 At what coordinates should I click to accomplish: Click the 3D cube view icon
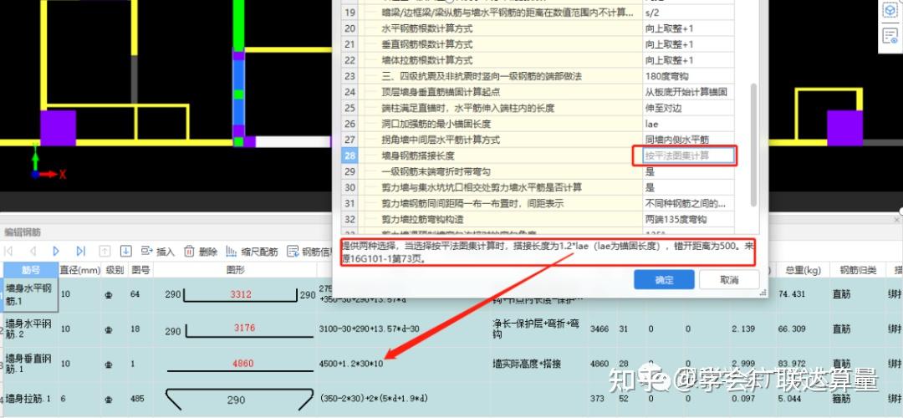click(890, 10)
